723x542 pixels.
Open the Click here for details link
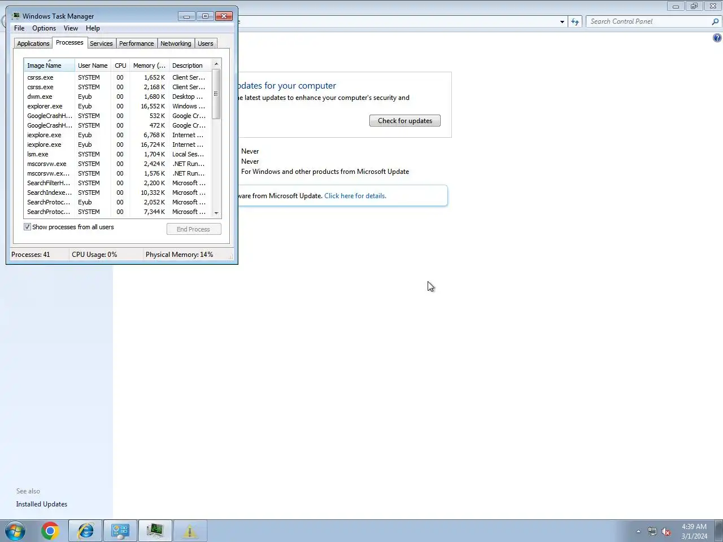(355, 196)
